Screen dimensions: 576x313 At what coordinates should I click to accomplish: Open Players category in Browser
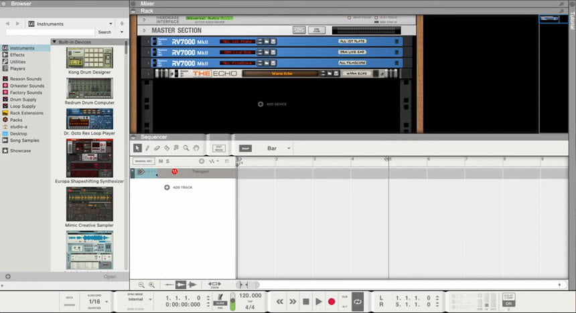17,69
